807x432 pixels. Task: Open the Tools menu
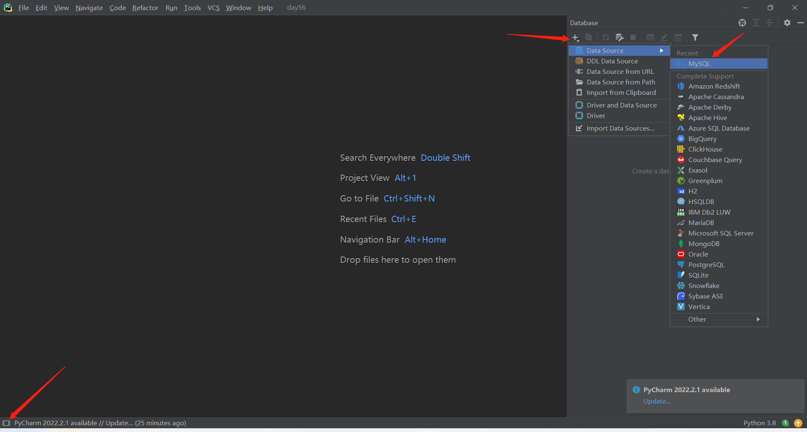(192, 8)
